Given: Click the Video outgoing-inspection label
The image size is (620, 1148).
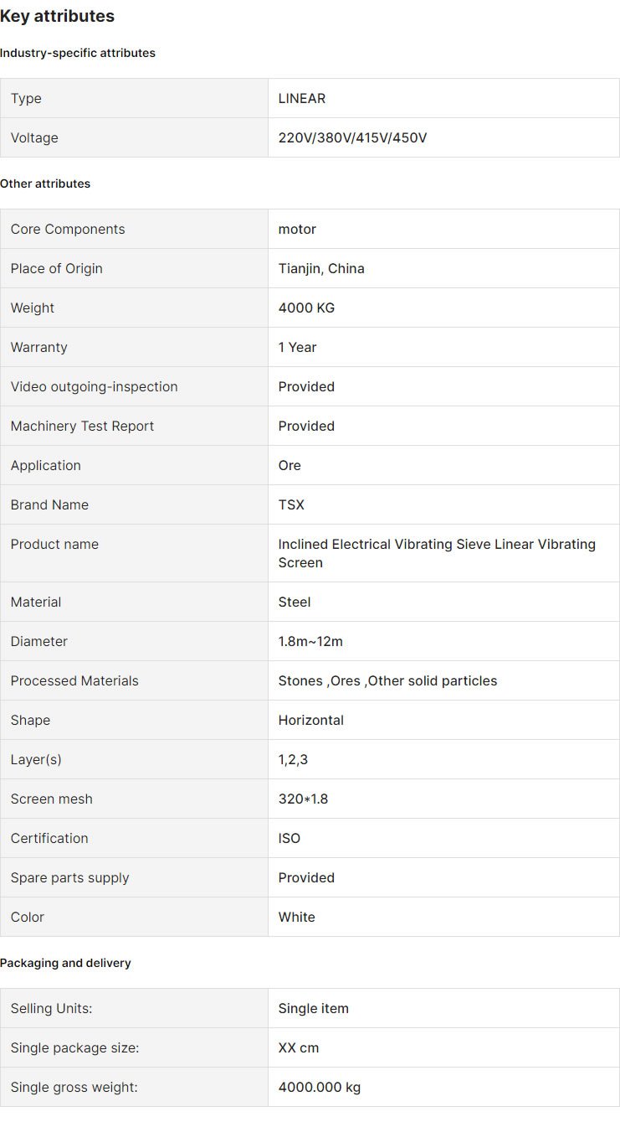Looking at the screenshot, I should (x=94, y=386).
